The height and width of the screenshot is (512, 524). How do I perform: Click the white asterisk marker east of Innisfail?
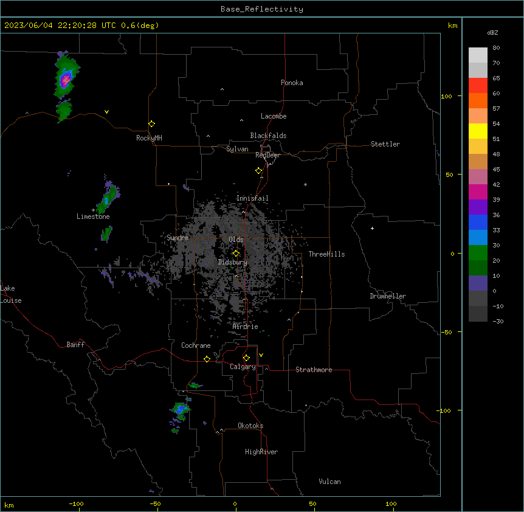[x=305, y=184]
